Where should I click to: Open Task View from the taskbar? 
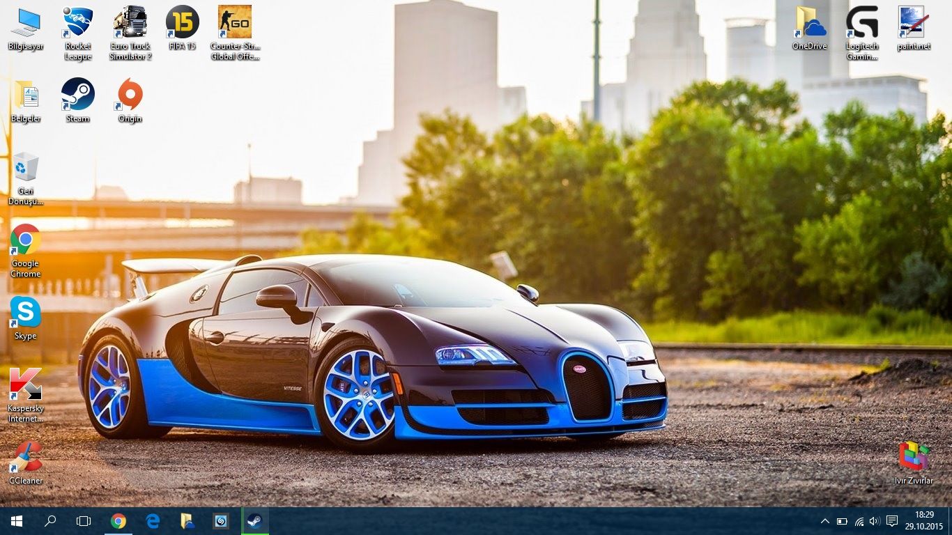tap(84, 521)
